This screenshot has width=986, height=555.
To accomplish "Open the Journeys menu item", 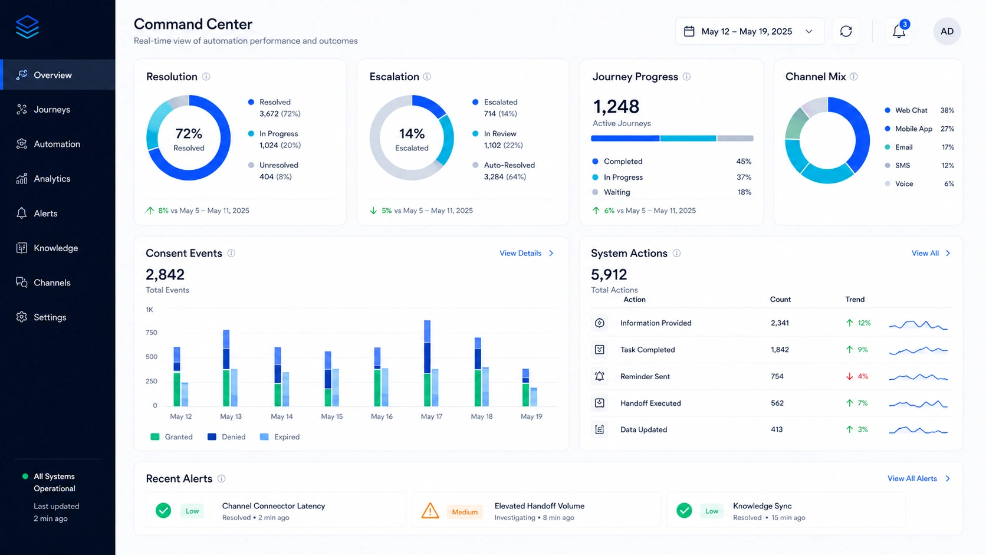I will coord(58,109).
